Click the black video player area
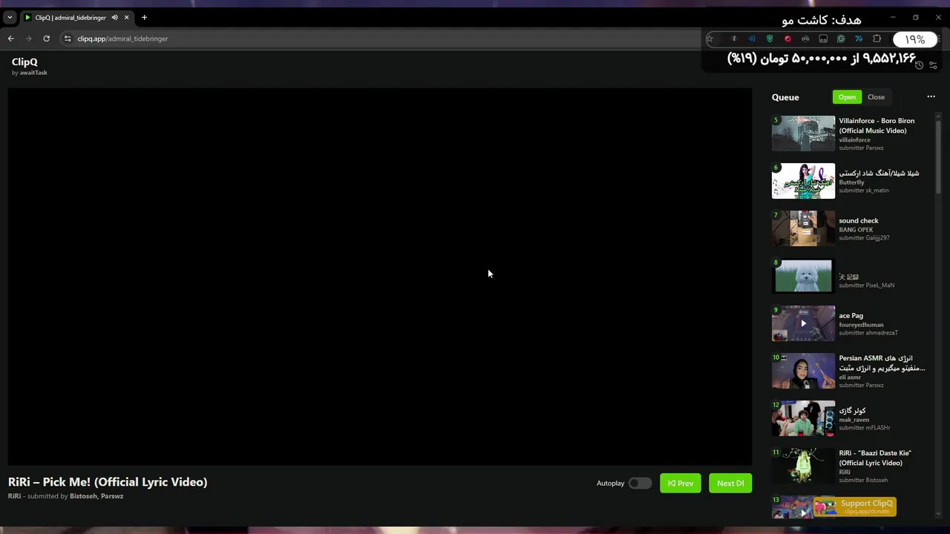The height and width of the screenshot is (534, 950). [380, 277]
